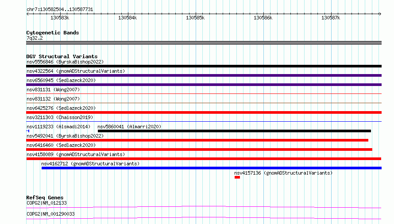The height and width of the screenshot is (224, 394).
Task: Click the black bar under nsv5556846
Action: pos(204,66)
